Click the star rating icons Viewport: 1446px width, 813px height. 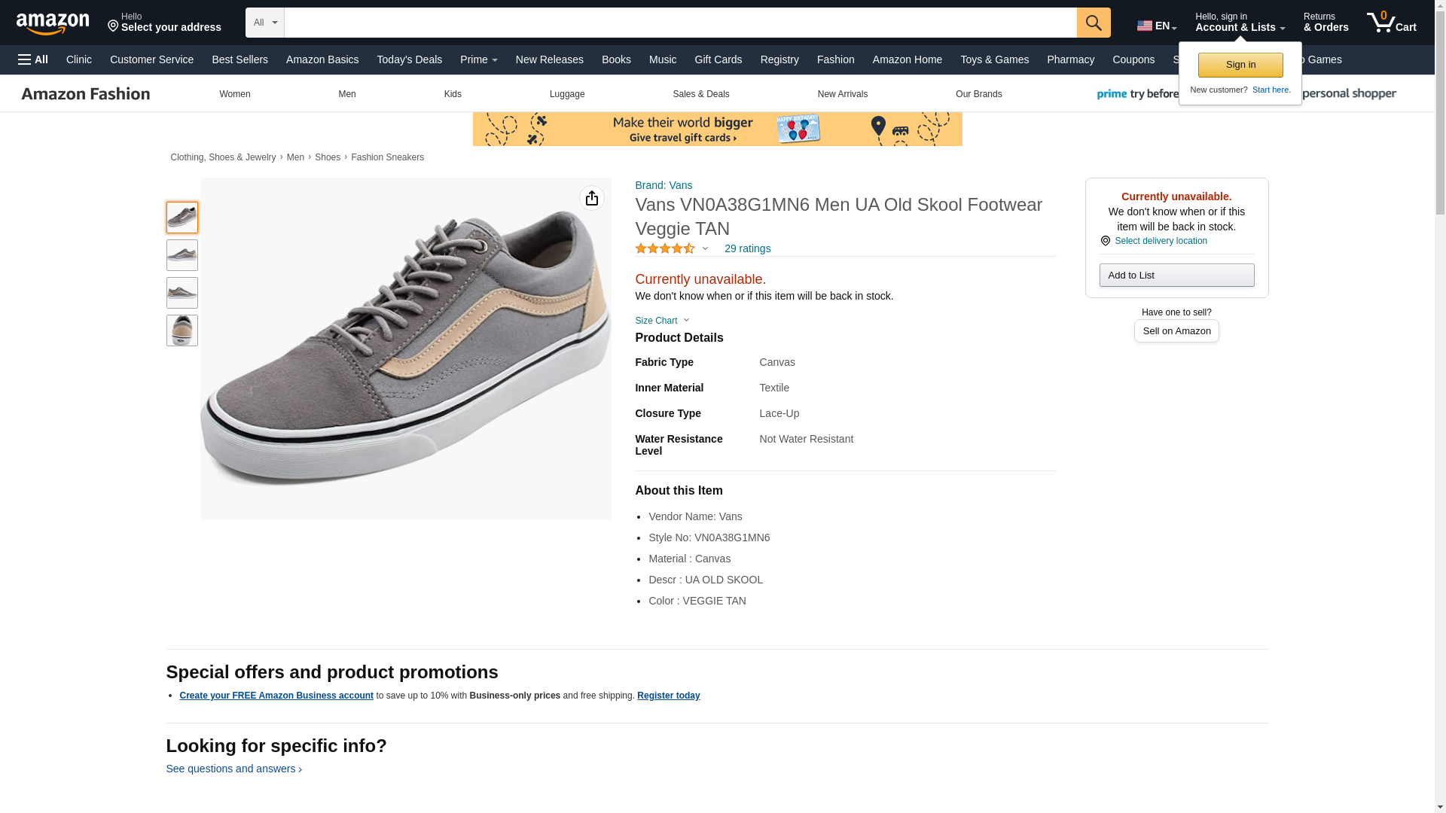click(665, 248)
